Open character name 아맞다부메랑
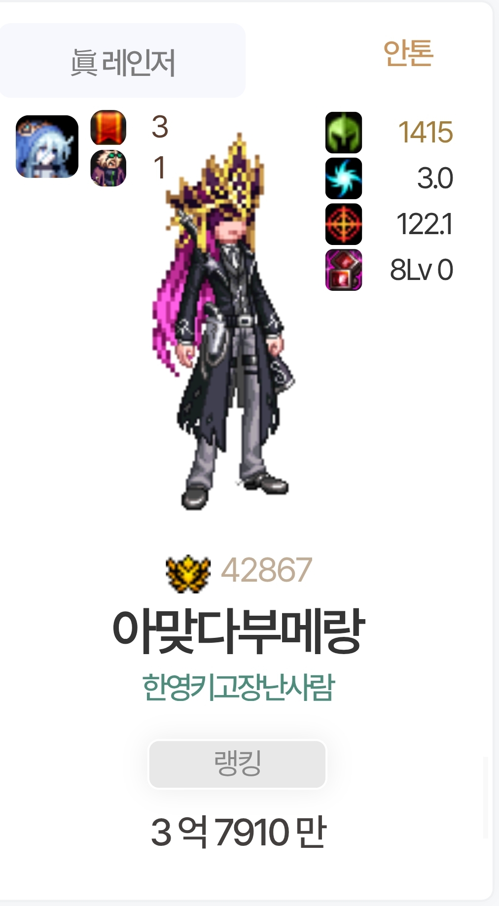The image size is (499, 906). 239,631
